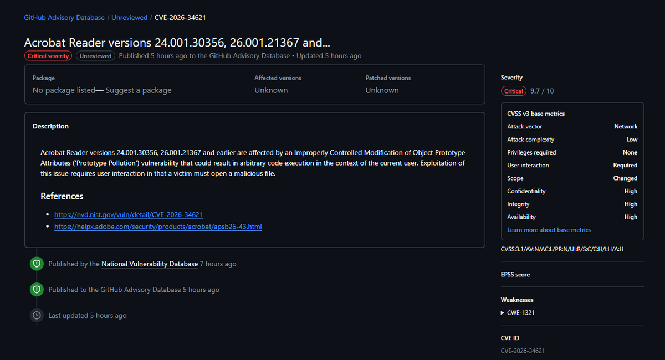The width and height of the screenshot is (665, 360).
Task: Click the green shield icon beside National Vulnerability Database
Action: (x=37, y=264)
